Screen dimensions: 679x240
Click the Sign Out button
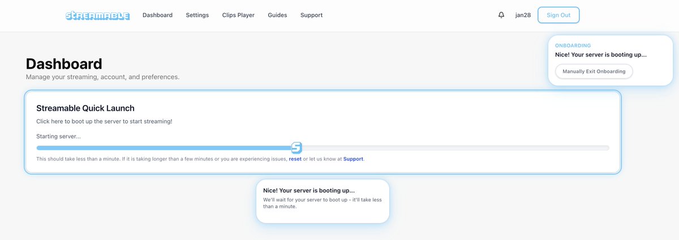click(558, 15)
